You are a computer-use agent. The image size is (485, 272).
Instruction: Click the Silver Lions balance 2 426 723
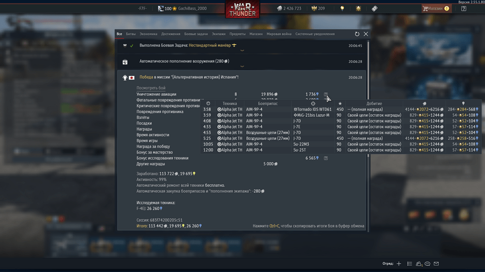click(289, 8)
